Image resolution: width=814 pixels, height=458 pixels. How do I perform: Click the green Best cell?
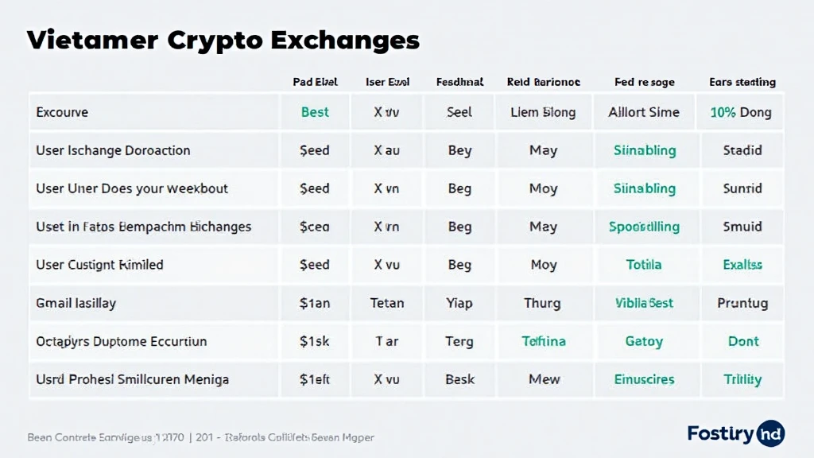point(315,112)
